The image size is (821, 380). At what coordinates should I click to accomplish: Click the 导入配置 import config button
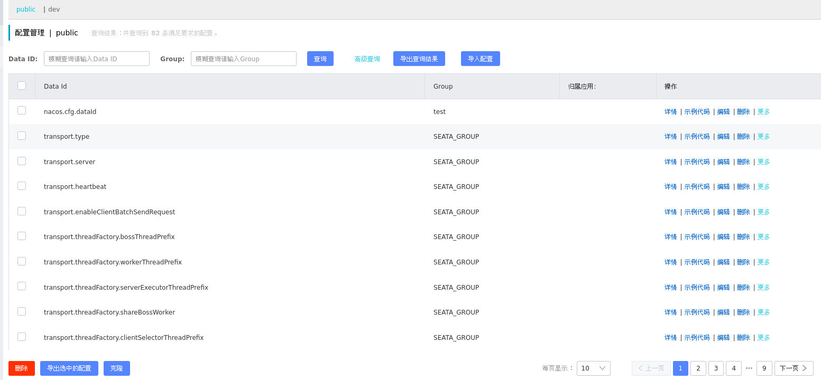pos(480,58)
